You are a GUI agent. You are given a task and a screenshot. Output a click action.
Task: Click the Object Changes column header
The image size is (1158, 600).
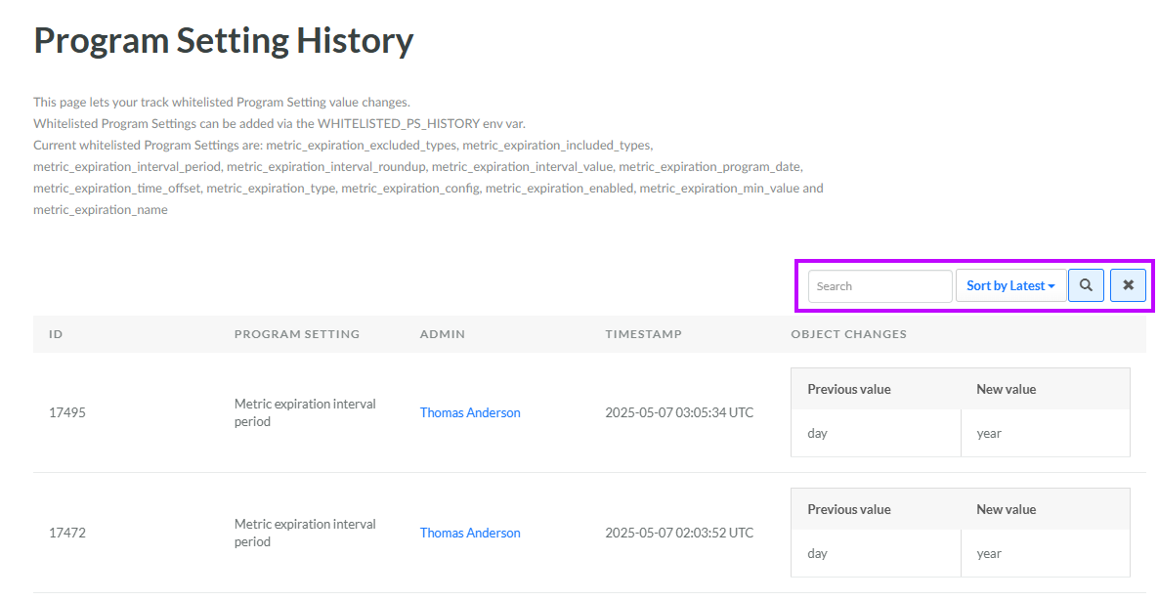pyautogui.click(x=848, y=334)
